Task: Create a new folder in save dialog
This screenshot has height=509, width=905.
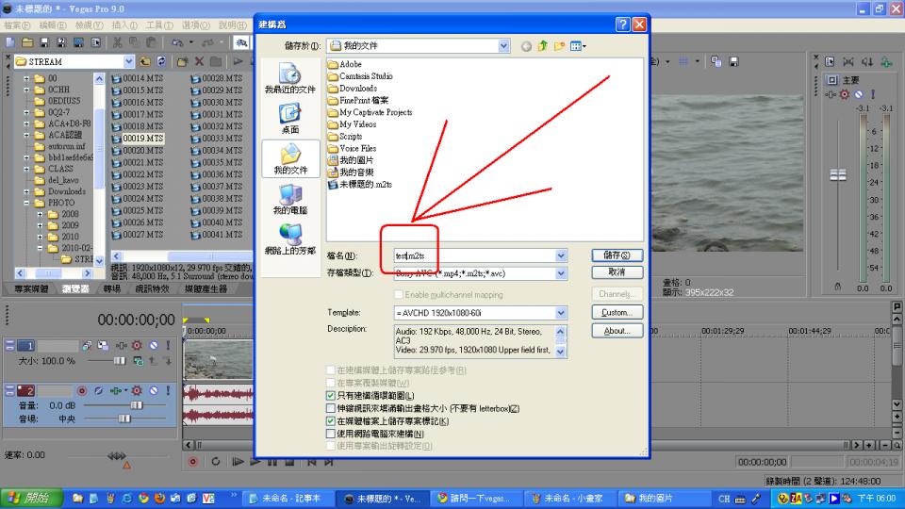Action: (x=560, y=45)
